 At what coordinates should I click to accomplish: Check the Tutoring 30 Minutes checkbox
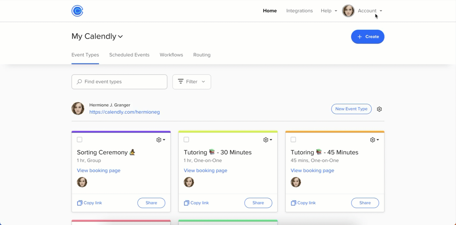click(x=186, y=140)
